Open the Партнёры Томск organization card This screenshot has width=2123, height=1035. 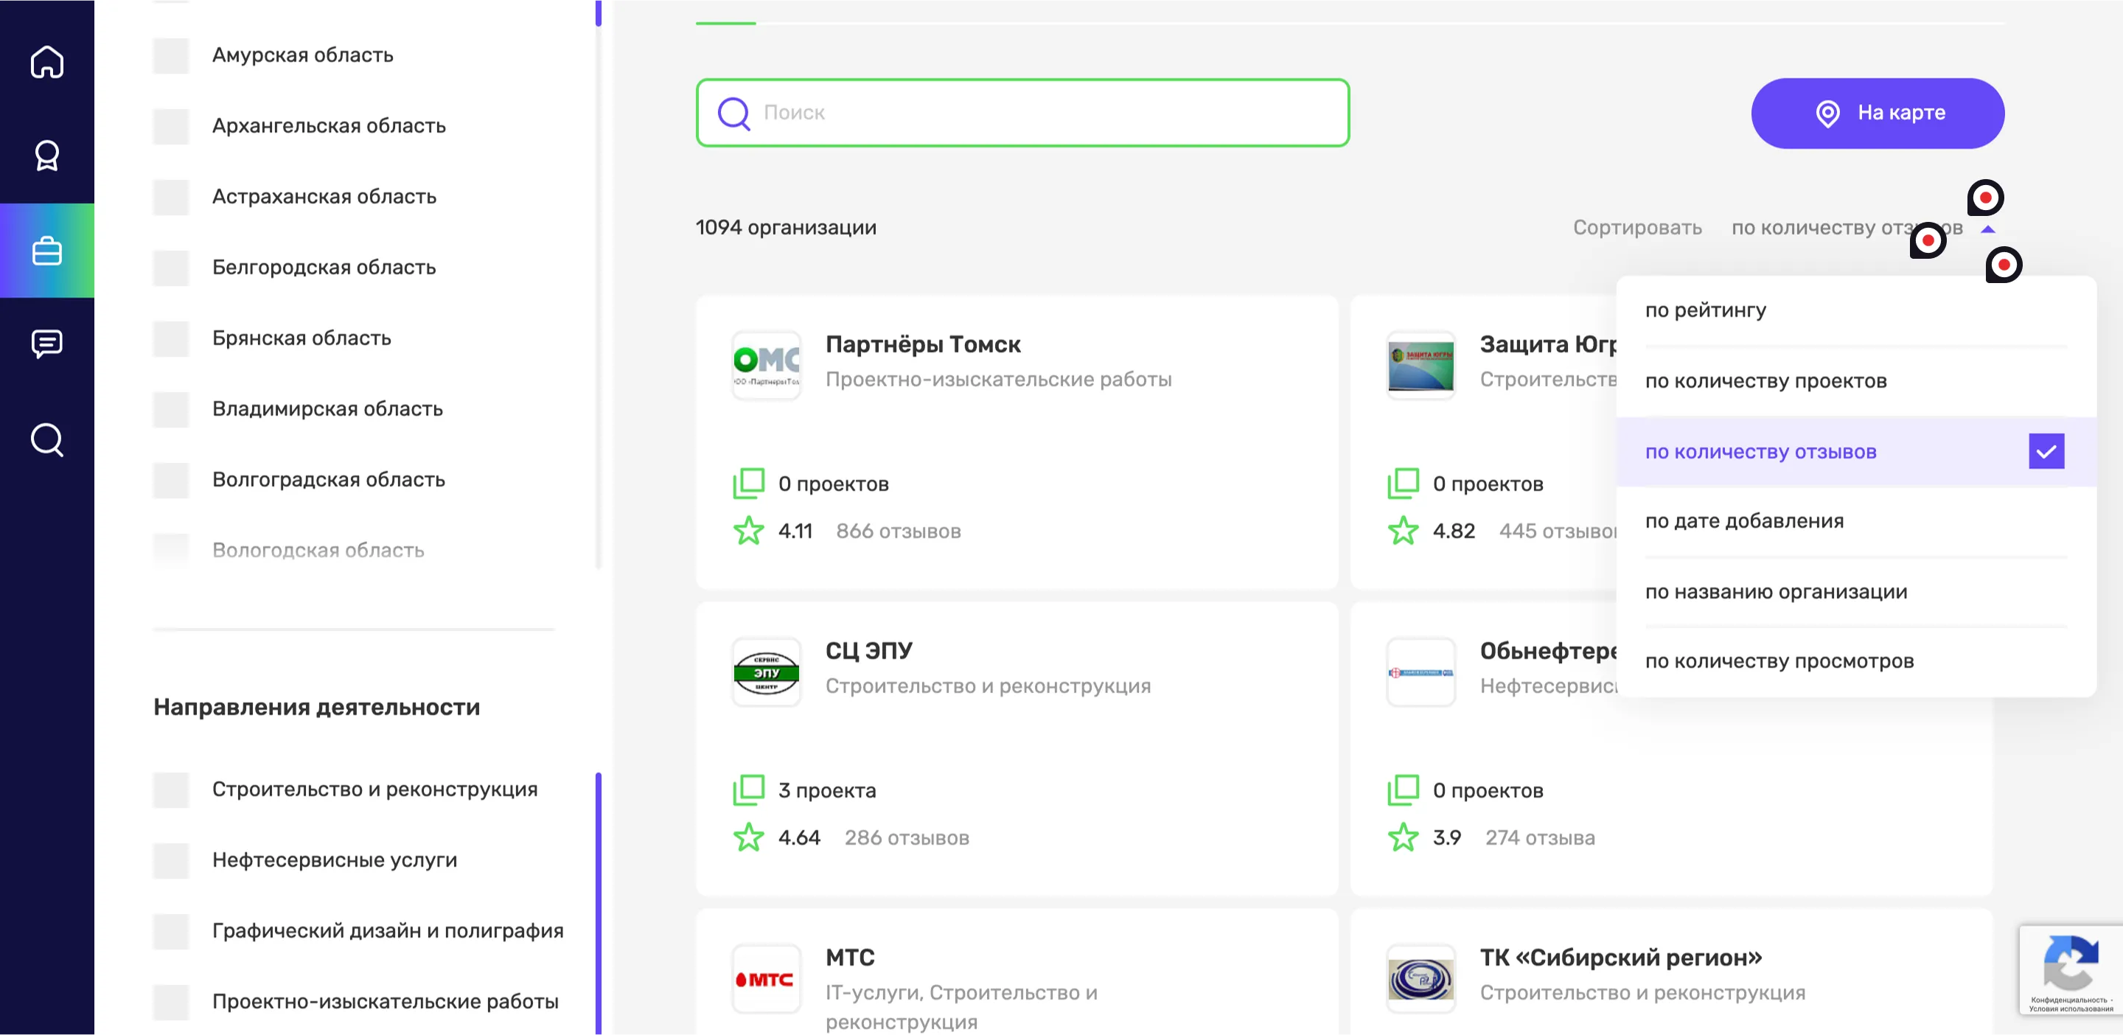click(924, 344)
